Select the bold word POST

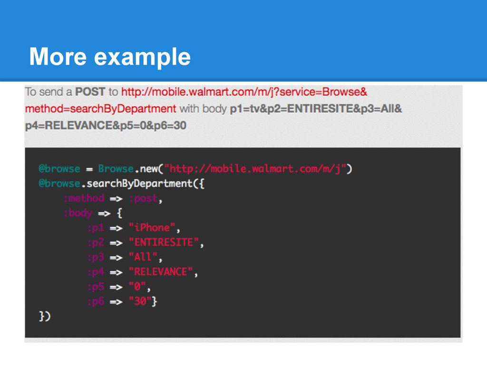pos(90,92)
